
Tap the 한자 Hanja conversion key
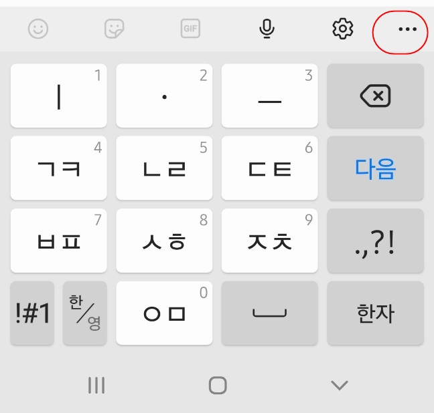point(375,313)
